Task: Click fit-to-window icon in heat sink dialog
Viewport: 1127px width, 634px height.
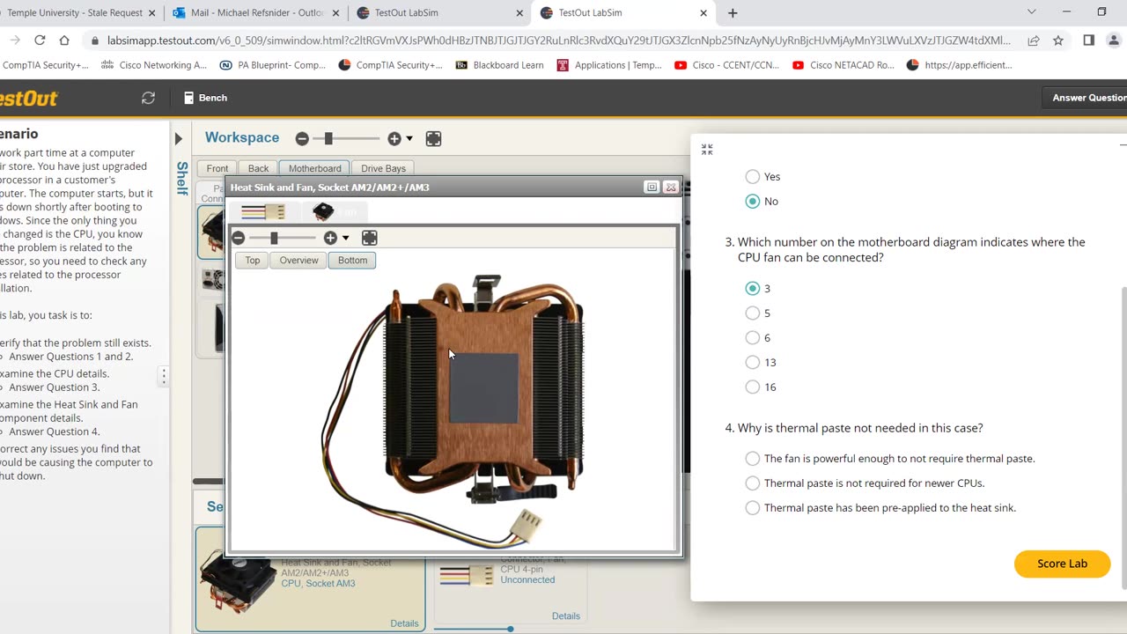Action: 370,238
